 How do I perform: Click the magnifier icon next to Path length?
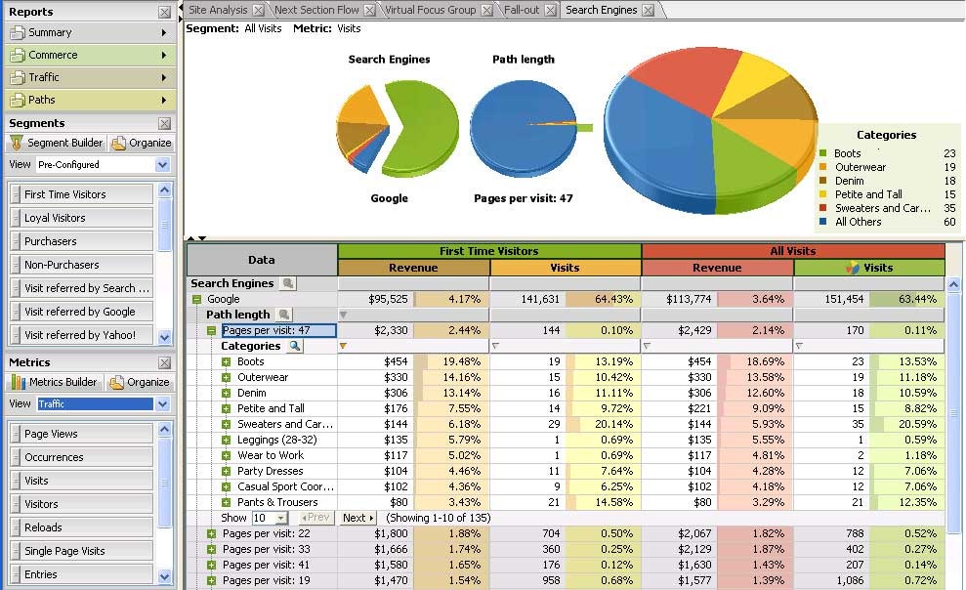pos(283,315)
